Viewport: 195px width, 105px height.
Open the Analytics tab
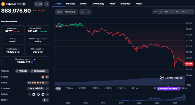pyautogui.click(x=125, y=4)
